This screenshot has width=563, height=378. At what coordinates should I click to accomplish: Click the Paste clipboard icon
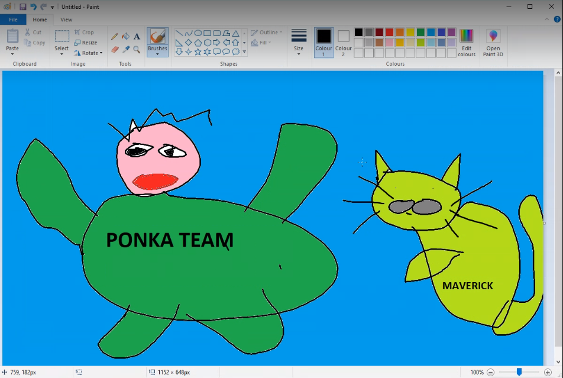click(x=12, y=36)
